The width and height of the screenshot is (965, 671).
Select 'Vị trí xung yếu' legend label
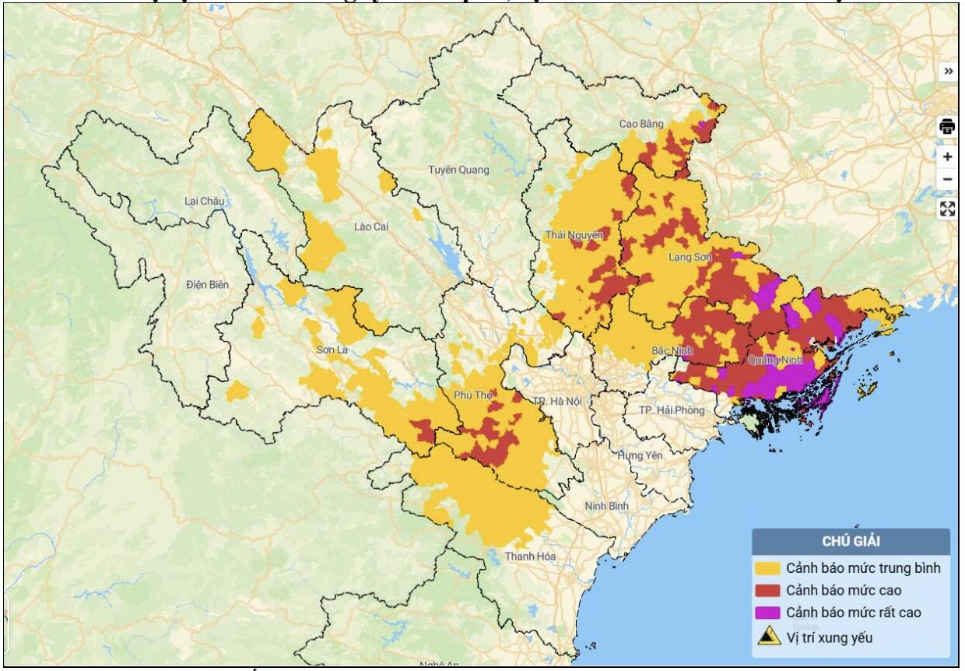point(830,638)
